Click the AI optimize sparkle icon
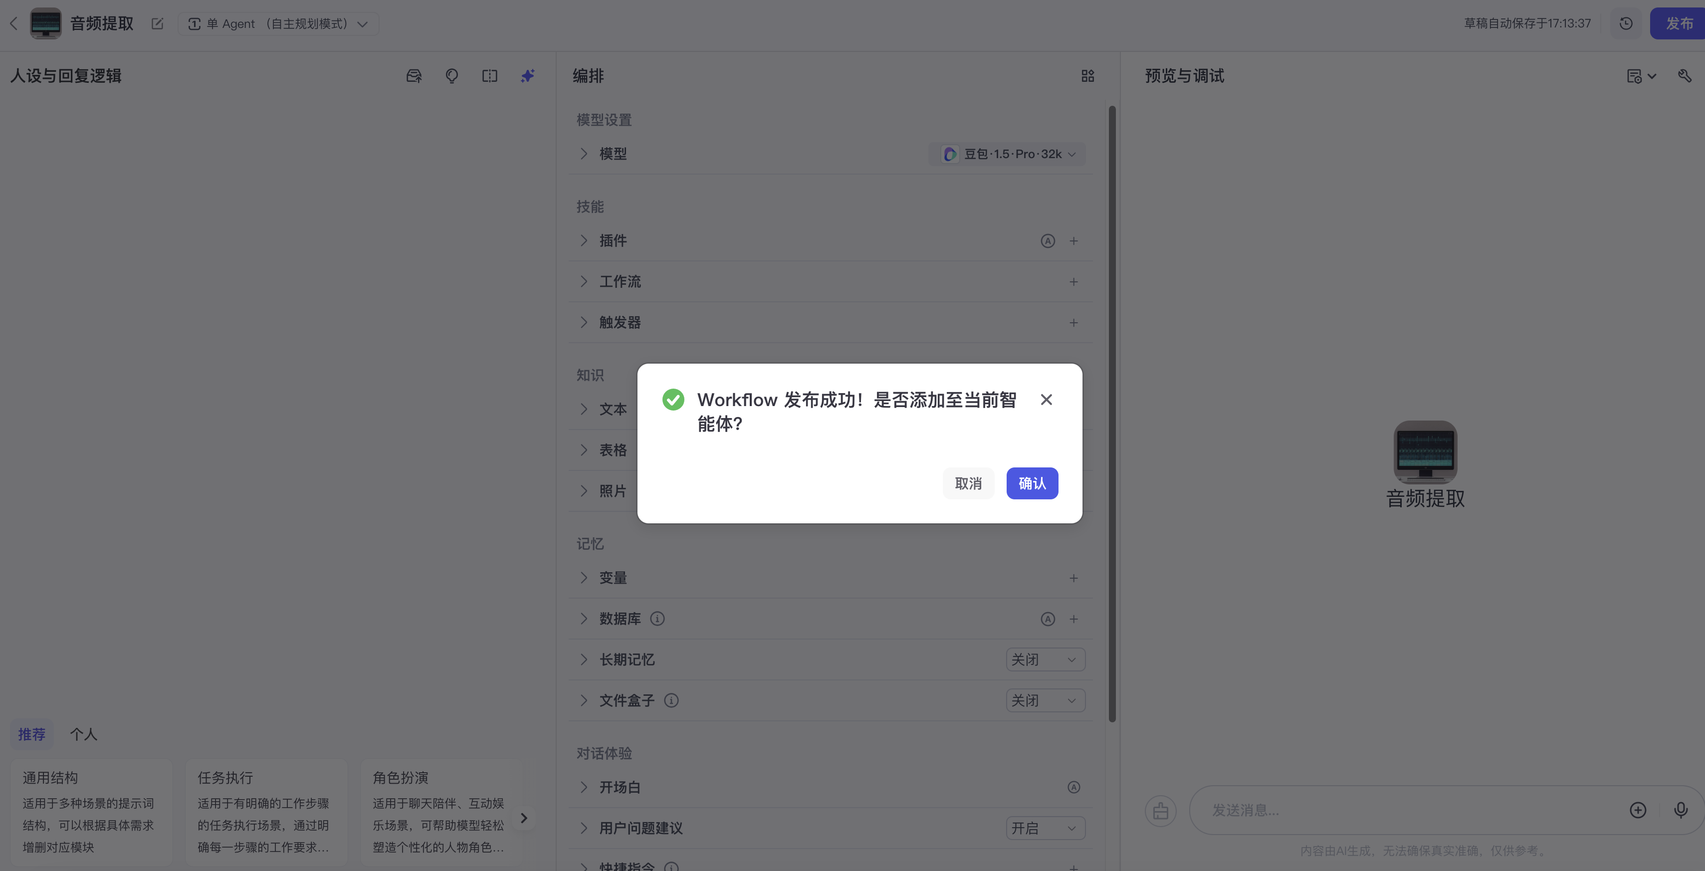This screenshot has width=1705, height=871. (x=528, y=76)
